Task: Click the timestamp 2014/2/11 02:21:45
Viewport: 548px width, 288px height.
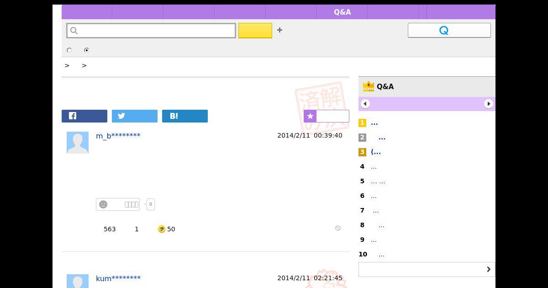Action: (x=310, y=278)
